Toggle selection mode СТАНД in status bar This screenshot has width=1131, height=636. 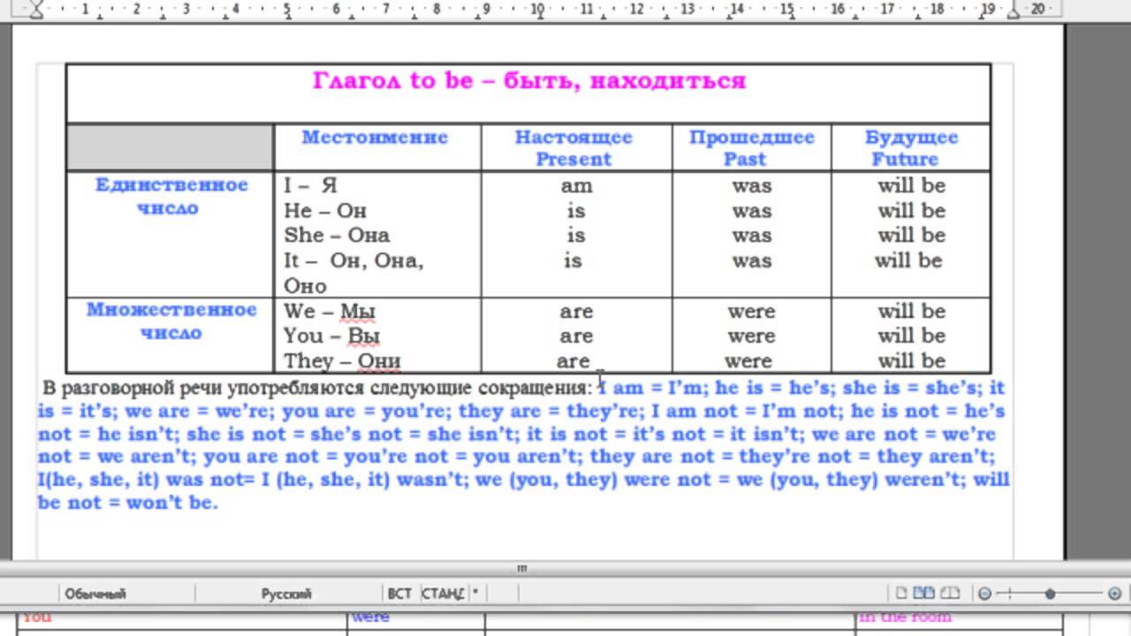point(443,594)
